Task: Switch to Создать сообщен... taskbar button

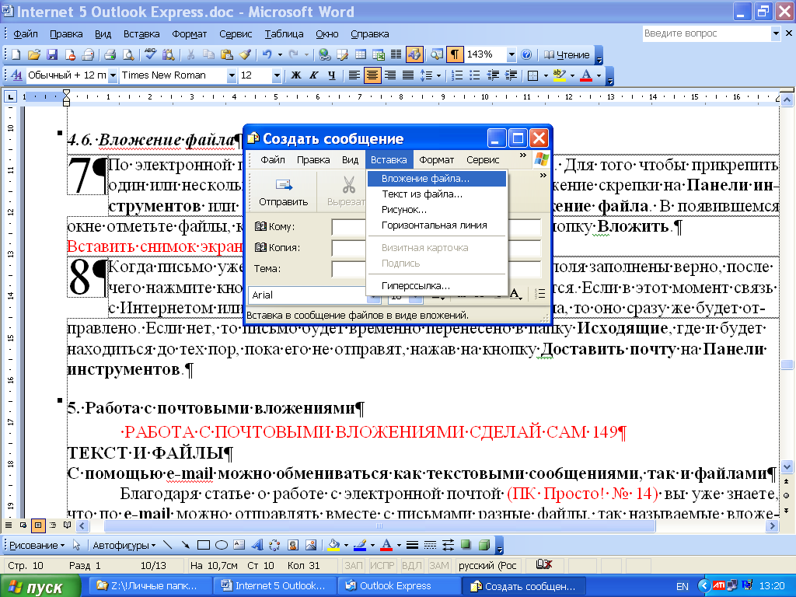Action: (x=523, y=586)
